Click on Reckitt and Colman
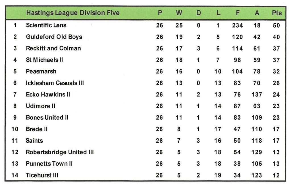 (x=53, y=48)
